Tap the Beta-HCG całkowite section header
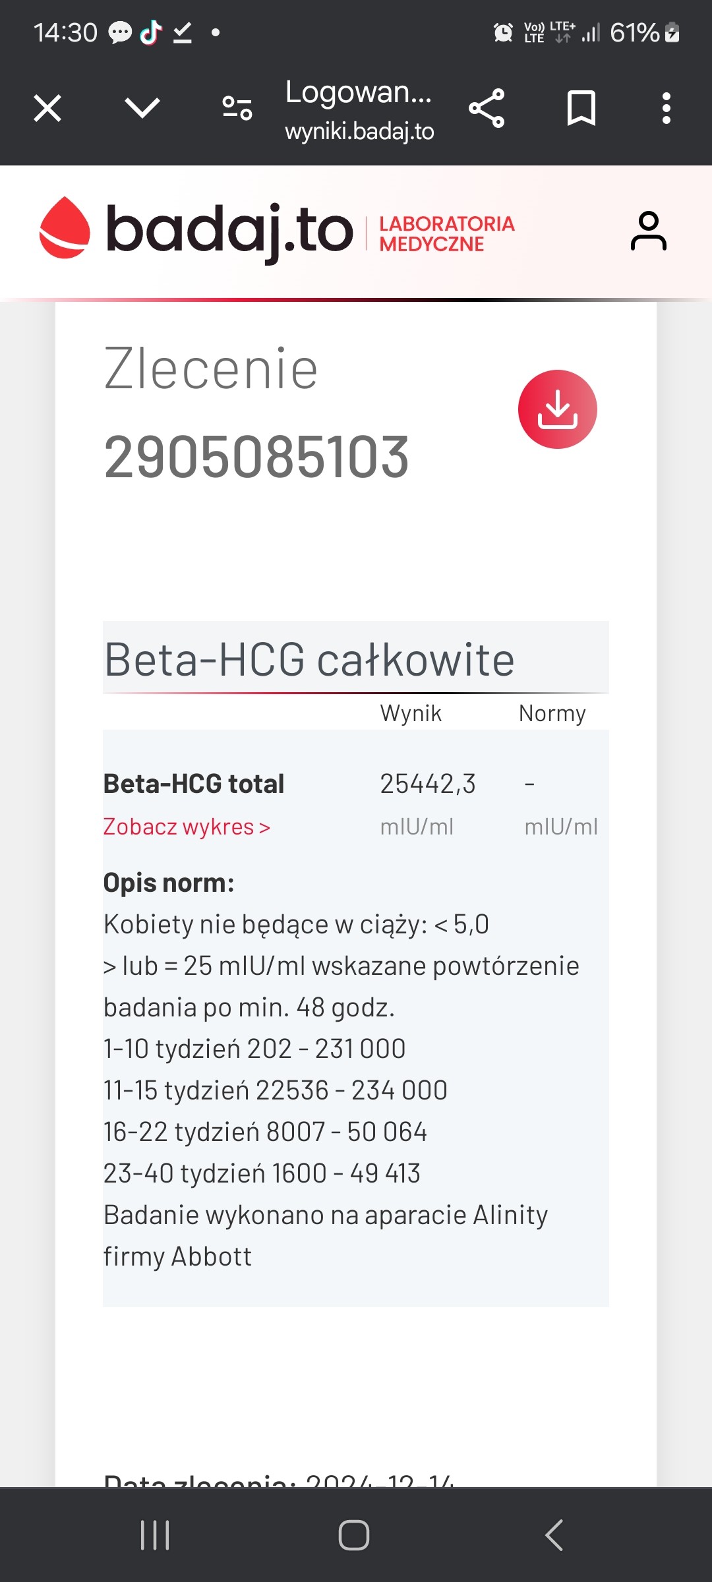Screen dimensions: 712x1582 tap(310, 659)
